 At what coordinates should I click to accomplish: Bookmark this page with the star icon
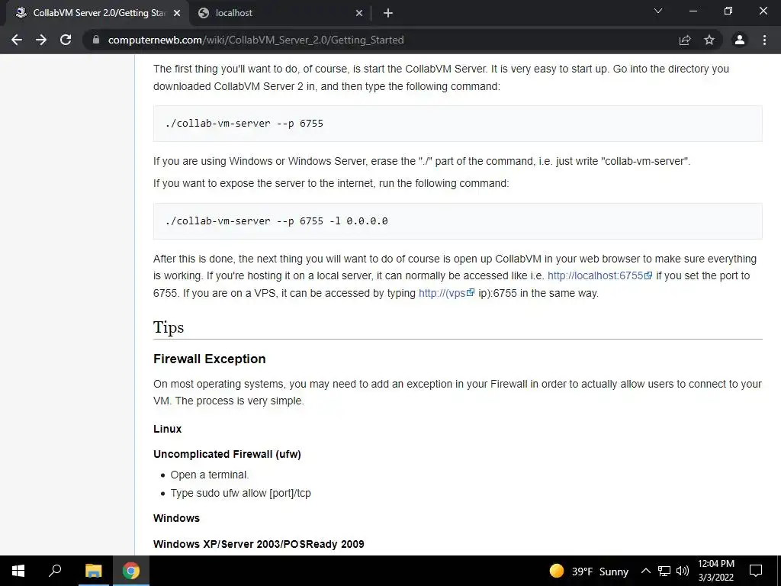tap(709, 40)
